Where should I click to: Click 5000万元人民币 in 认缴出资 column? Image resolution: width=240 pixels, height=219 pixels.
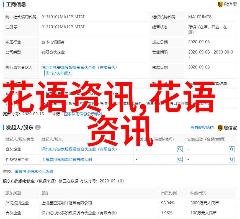[x=205, y=203]
